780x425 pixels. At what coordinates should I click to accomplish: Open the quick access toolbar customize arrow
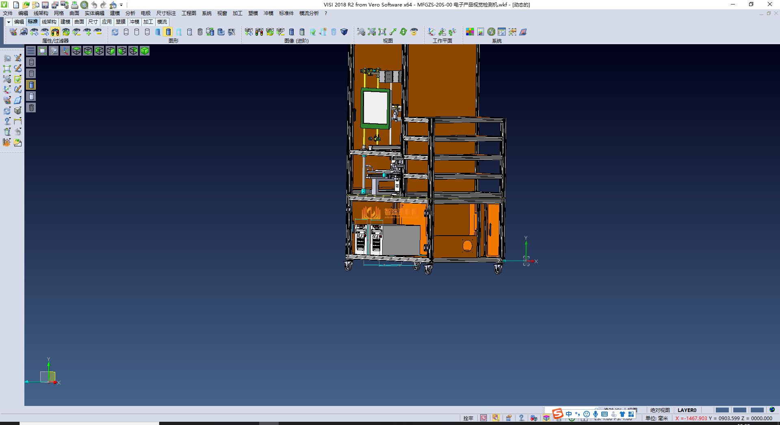pos(121,5)
